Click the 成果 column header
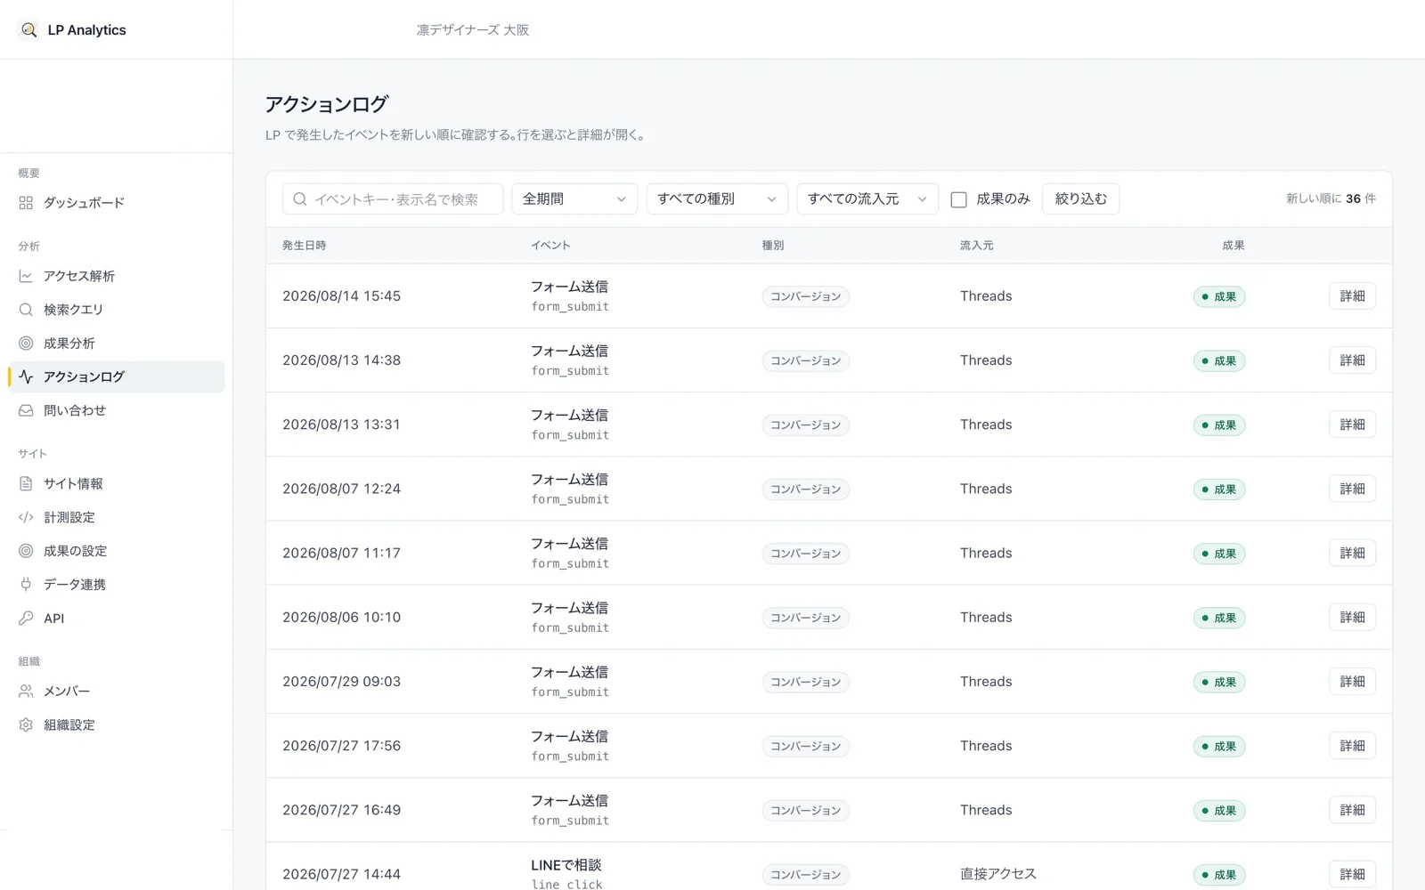The height and width of the screenshot is (890, 1425). point(1234,246)
